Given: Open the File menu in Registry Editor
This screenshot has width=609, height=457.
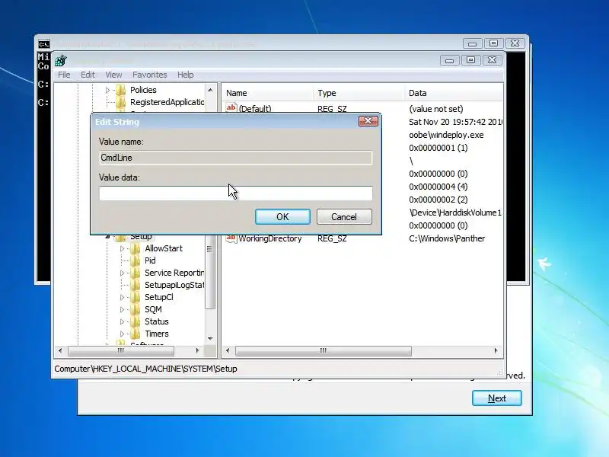Looking at the screenshot, I should tap(64, 75).
